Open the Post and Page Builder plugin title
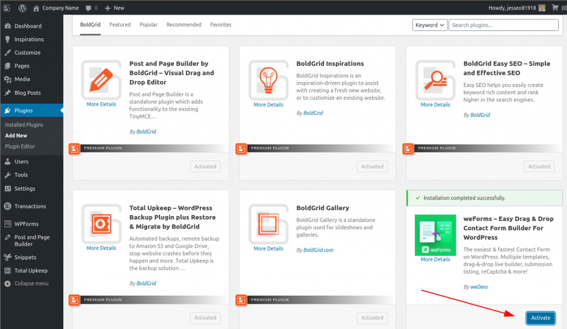567x329 pixels. 172,73
